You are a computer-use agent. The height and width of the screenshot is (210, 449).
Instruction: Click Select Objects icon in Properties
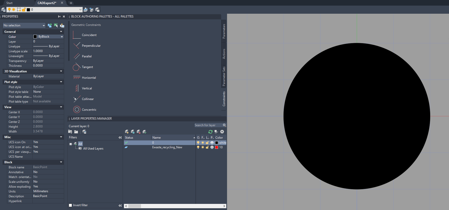click(56, 25)
